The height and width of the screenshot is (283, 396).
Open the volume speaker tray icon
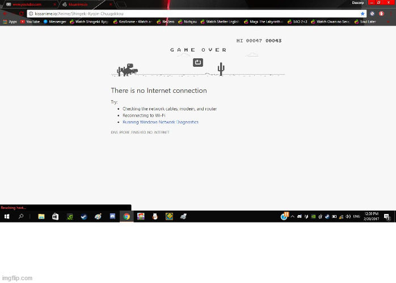[348, 216]
